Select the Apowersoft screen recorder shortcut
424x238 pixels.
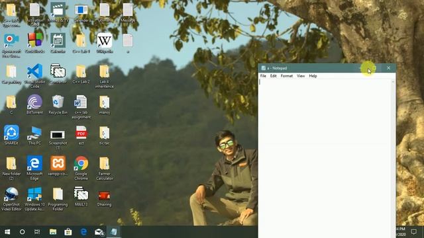coord(11,46)
